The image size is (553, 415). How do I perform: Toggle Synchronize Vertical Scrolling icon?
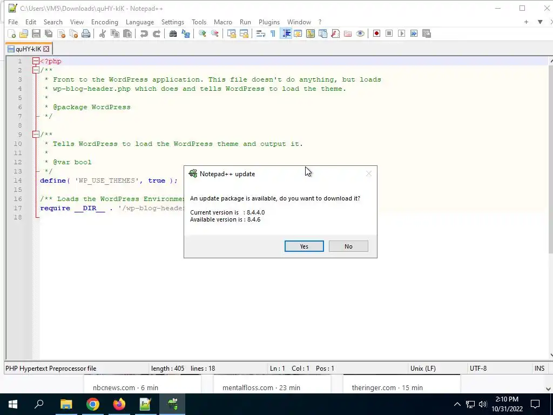pyautogui.click(x=231, y=34)
